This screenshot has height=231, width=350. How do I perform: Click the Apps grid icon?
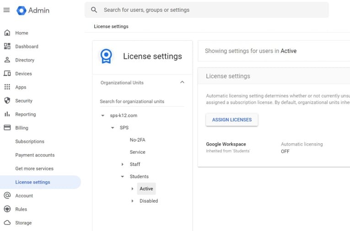(7, 87)
